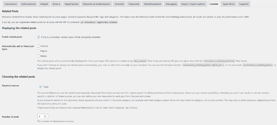Click the 'Displaying the related posts' heading
277x125 pixels.
coord(19,28)
